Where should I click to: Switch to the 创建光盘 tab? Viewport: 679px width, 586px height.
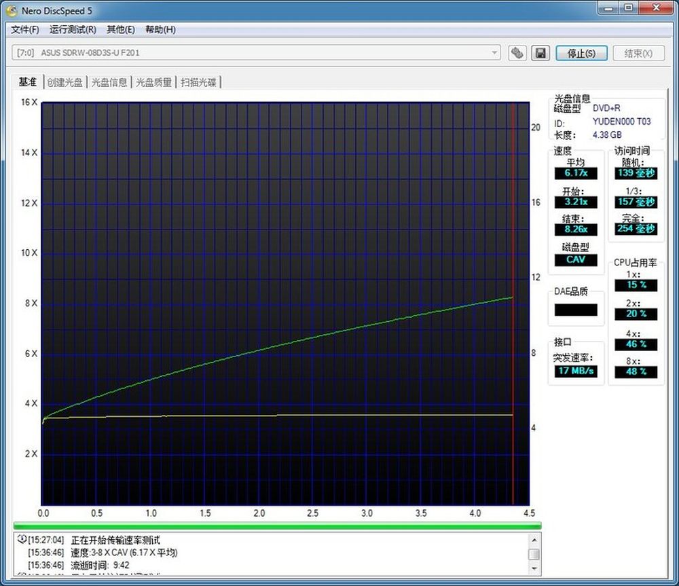(65, 82)
